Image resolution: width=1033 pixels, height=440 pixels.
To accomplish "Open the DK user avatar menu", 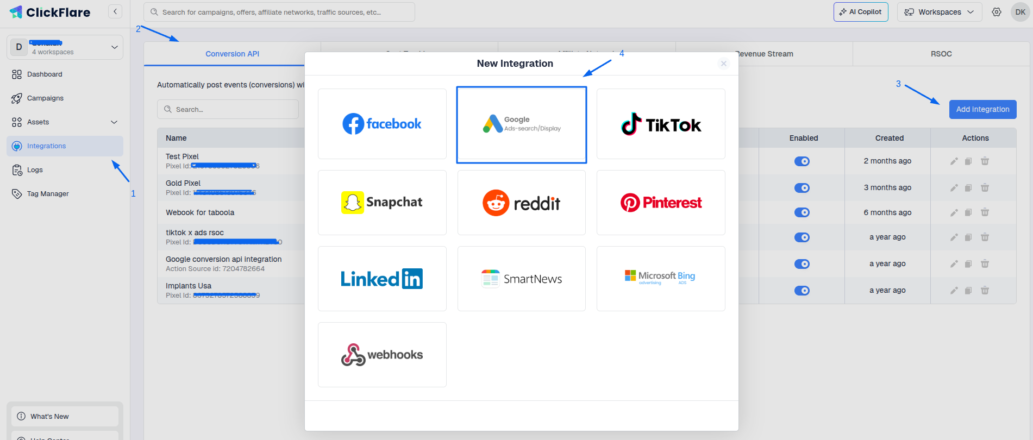I will pyautogui.click(x=1020, y=12).
